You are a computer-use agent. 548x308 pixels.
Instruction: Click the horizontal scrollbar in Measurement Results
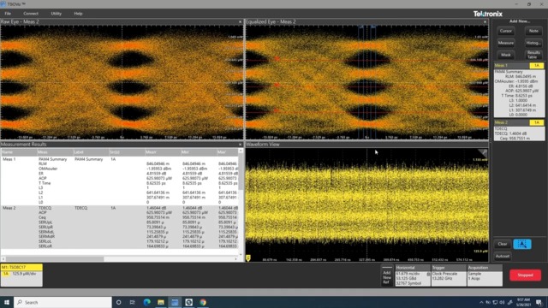55,258
